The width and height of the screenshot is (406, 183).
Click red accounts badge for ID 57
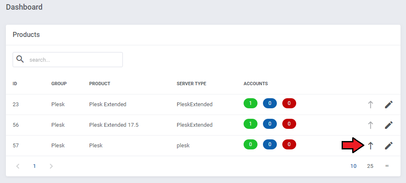(x=289, y=144)
